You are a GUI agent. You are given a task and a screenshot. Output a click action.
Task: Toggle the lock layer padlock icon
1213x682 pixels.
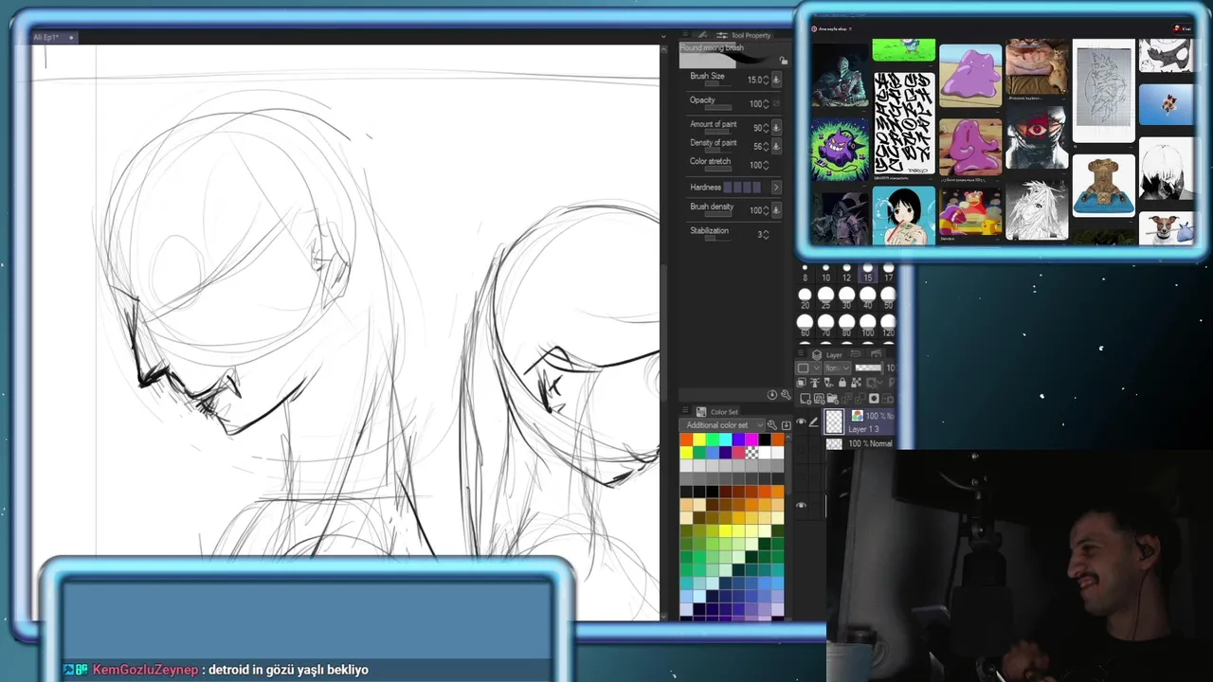pos(842,383)
